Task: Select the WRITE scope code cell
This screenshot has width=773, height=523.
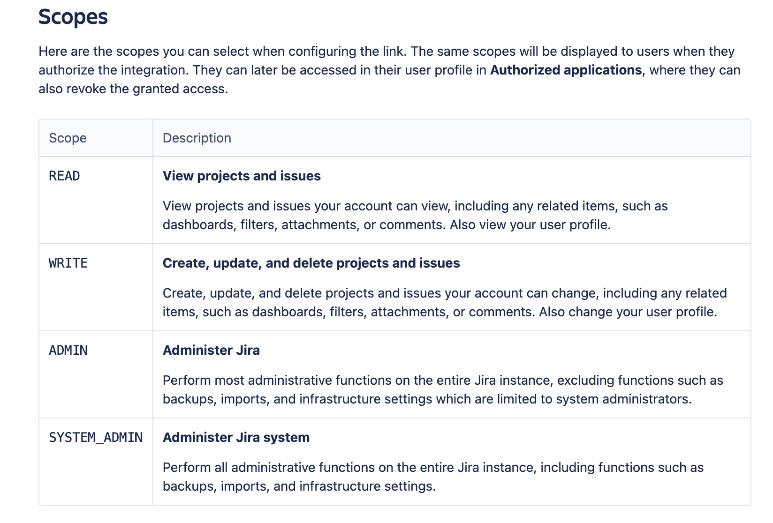Action: coord(68,263)
